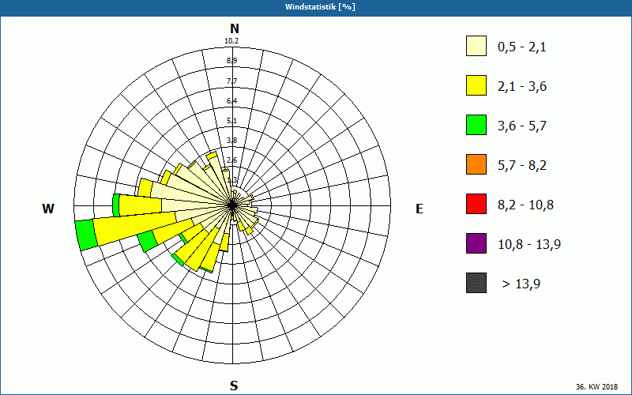
Task: Click the pale yellow 0,5 - 2,1 legend swatch
Action: pyautogui.click(x=476, y=46)
